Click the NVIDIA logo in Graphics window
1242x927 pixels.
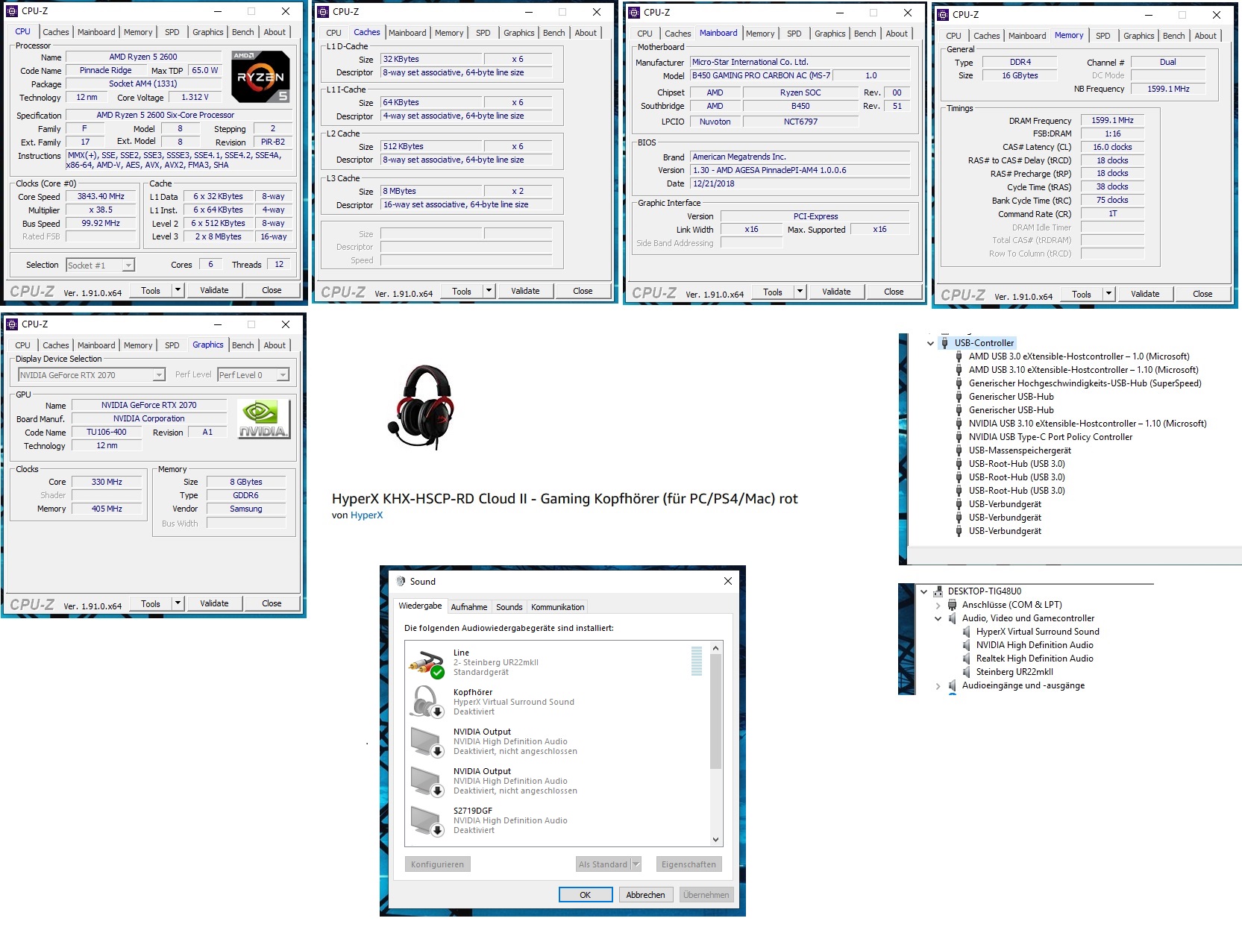[263, 419]
